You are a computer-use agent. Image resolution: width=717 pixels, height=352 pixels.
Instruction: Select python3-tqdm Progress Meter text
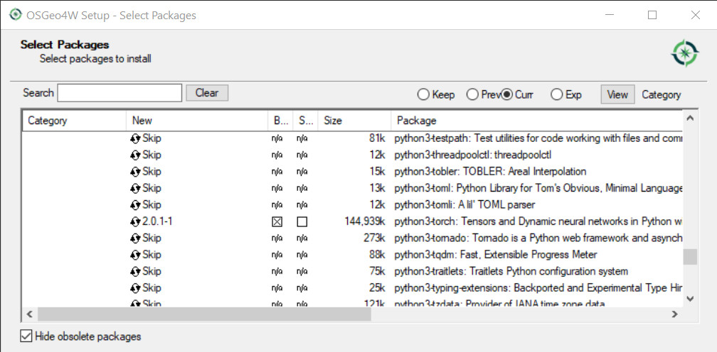[x=496, y=255]
